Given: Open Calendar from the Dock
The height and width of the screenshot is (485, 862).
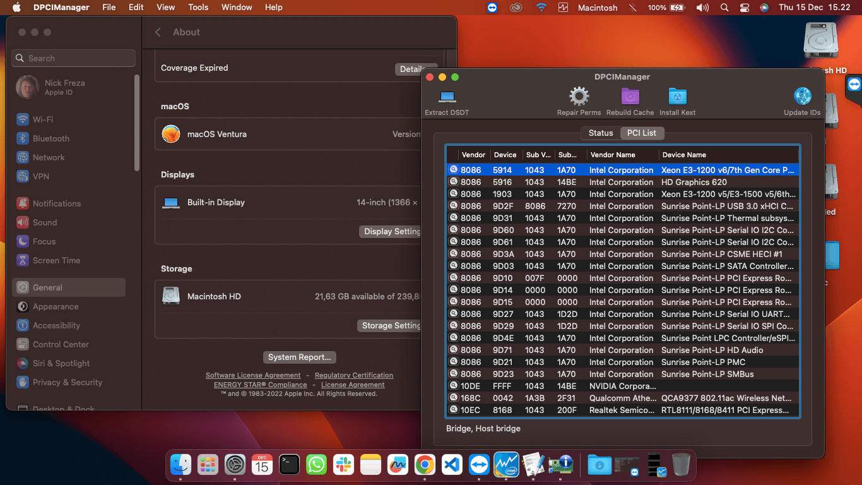Looking at the screenshot, I should (262, 465).
